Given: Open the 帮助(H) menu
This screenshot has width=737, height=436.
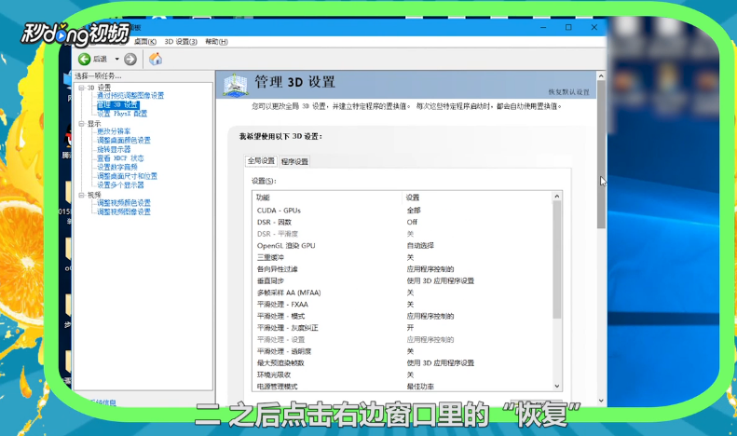Looking at the screenshot, I should pos(216,42).
